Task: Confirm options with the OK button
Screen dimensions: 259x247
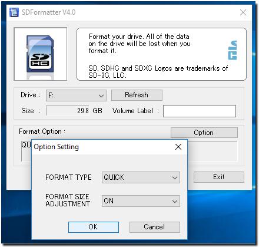Action: (94, 227)
